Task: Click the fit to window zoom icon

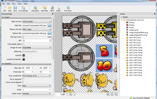Action: (x=116, y=94)
